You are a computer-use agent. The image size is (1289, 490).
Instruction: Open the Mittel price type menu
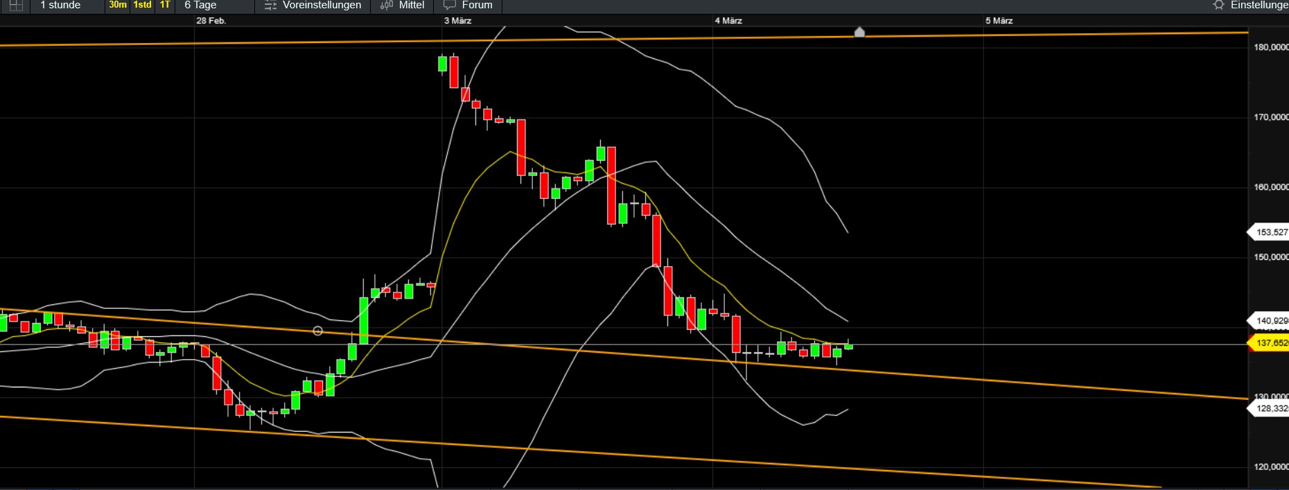tap(412, 5)
